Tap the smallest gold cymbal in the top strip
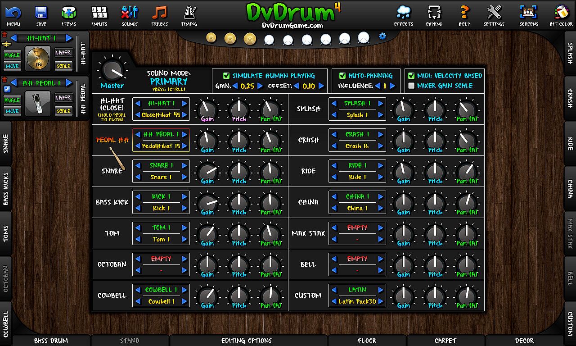The height and width of the screenshot is (346, 576). point(211,37)
